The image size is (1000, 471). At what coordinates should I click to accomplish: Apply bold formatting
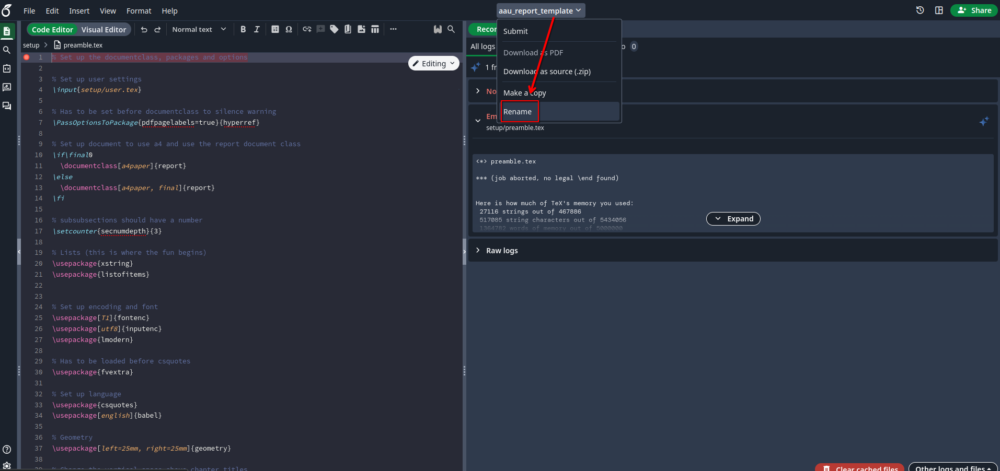pos(243,29)
